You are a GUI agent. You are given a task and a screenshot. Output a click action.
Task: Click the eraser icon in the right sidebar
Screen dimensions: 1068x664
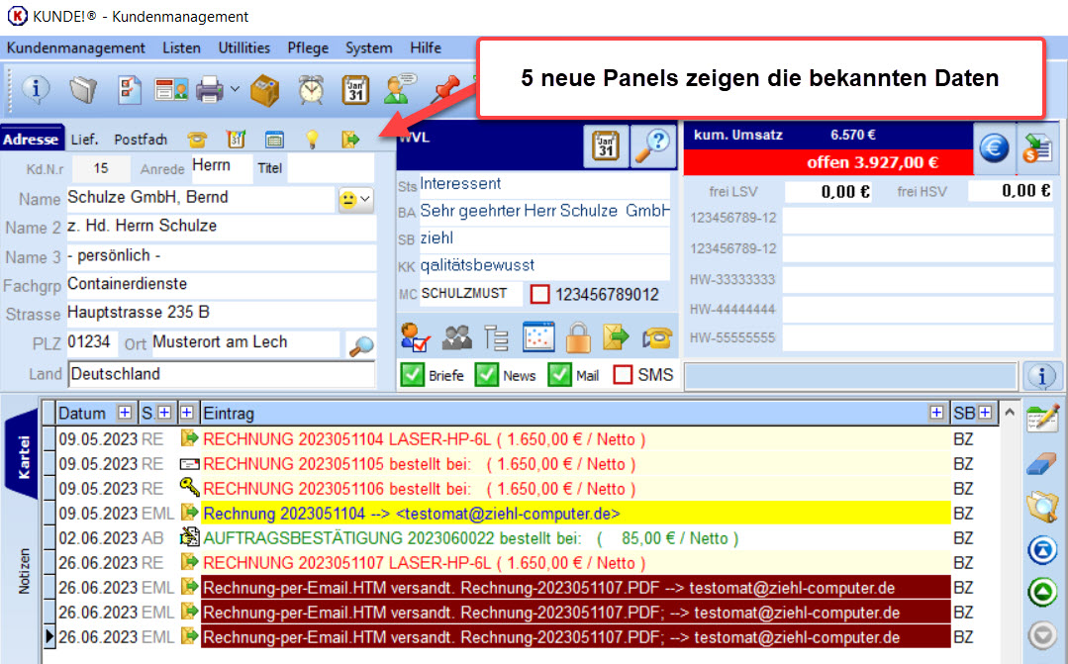point(1041,463)
